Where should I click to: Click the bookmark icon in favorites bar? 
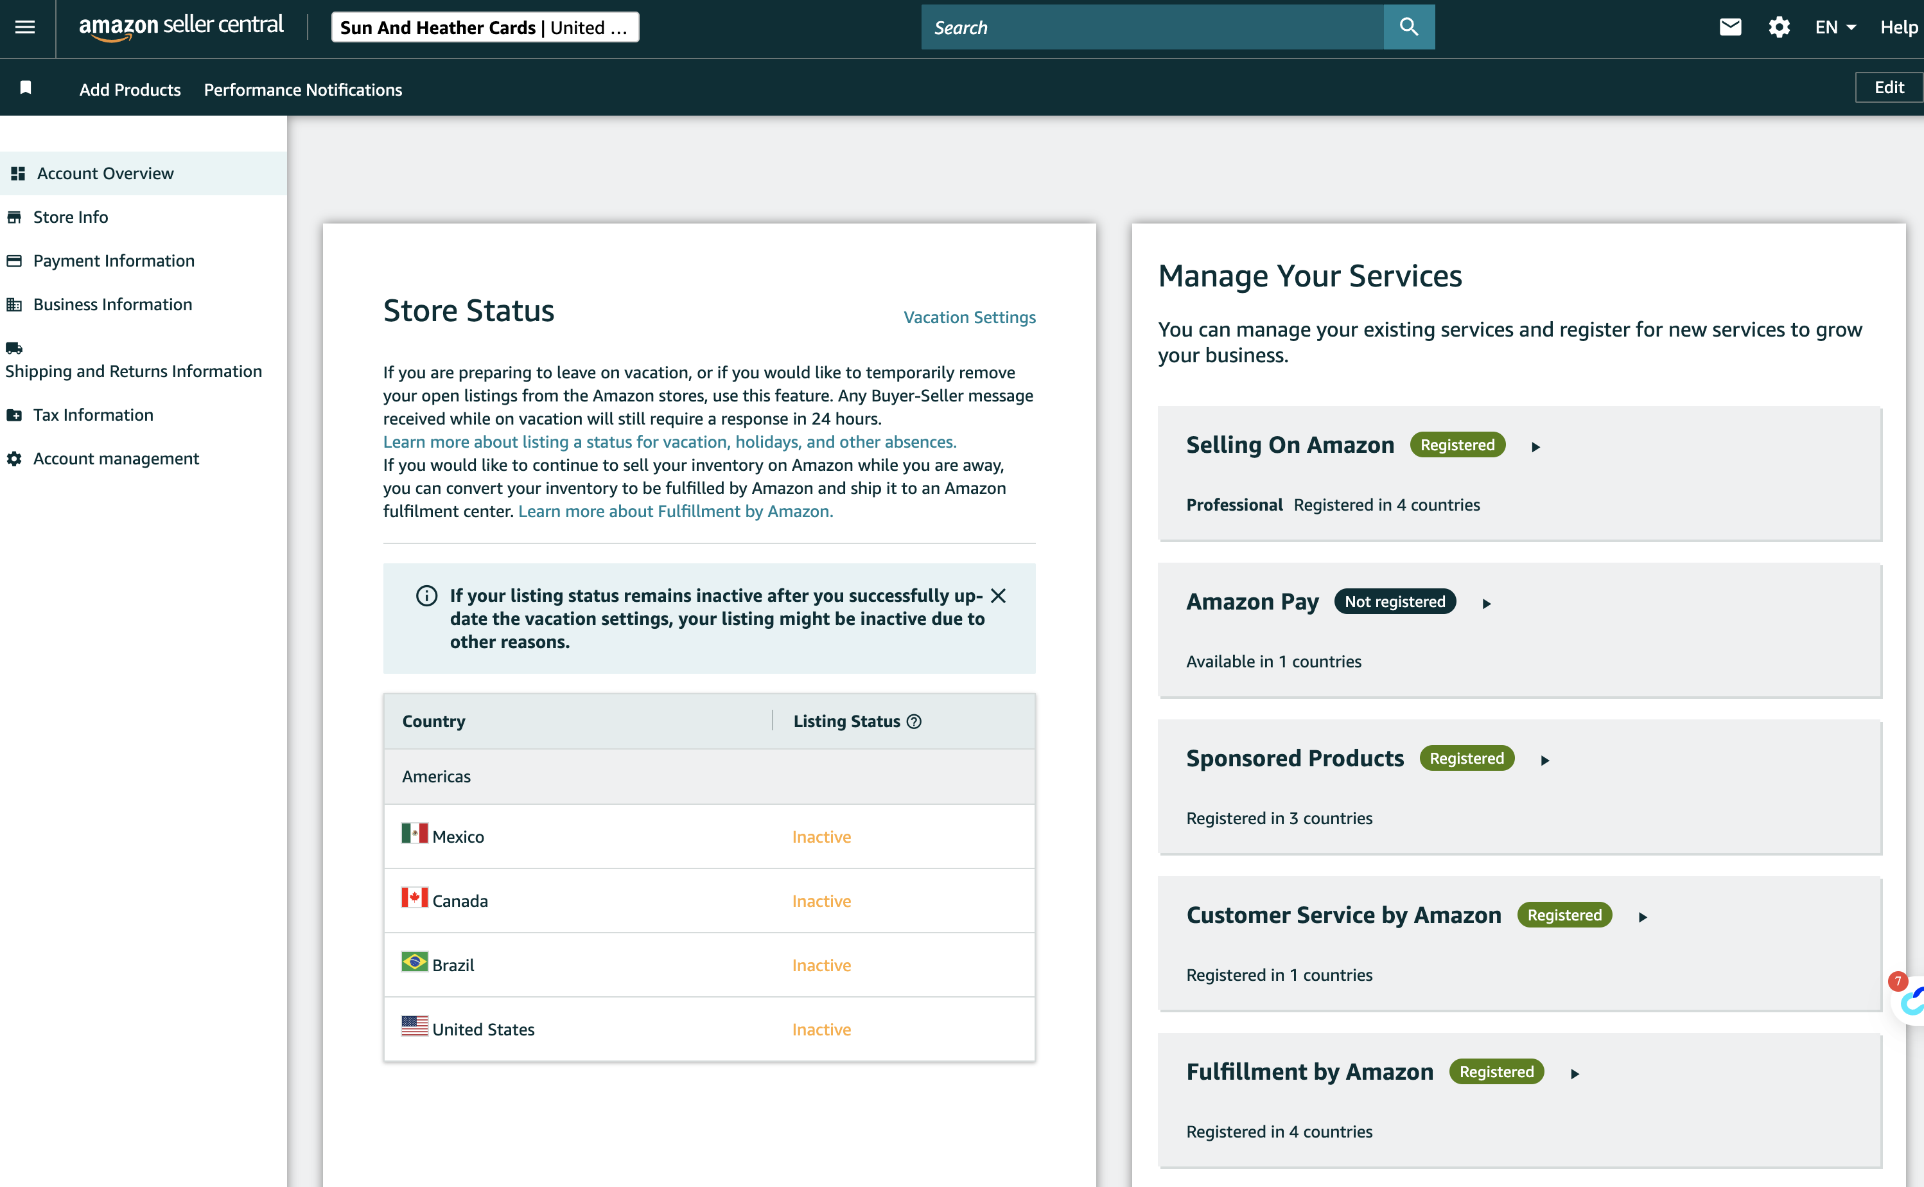point(26,87)
